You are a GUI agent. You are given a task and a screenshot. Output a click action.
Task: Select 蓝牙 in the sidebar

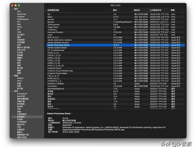(19, 63)
